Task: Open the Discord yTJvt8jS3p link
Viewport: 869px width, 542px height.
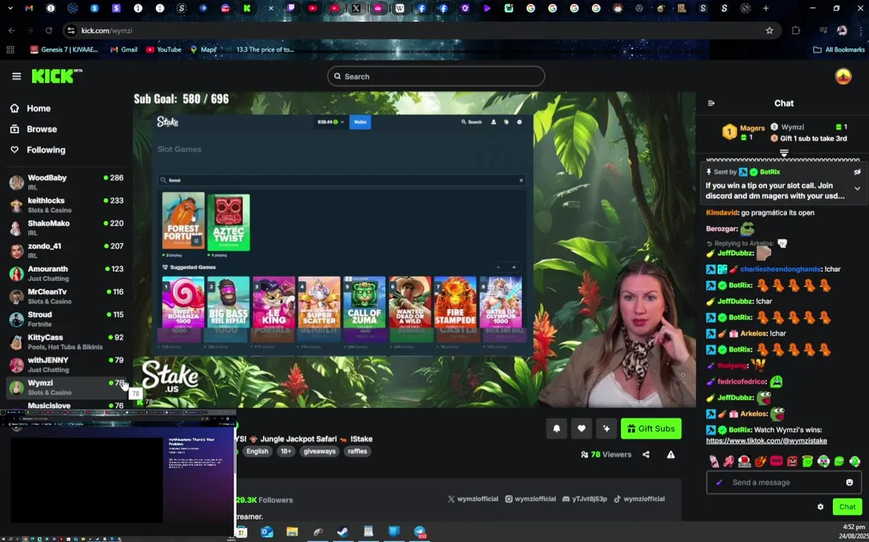Action: point(584,499)
